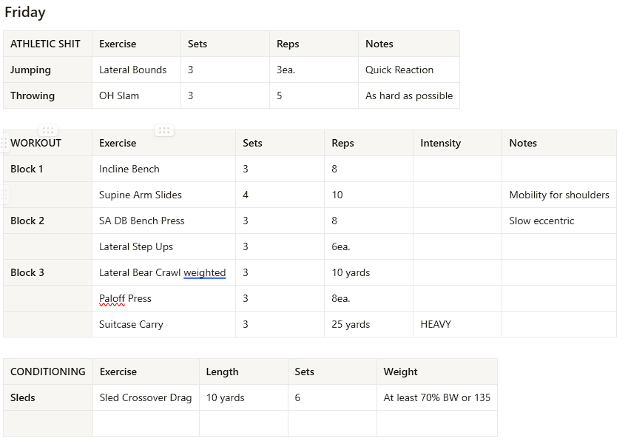The height and width of the screenshot is (447, 628).
Task: Click the underlined word weighted
Action: point(205,272)
